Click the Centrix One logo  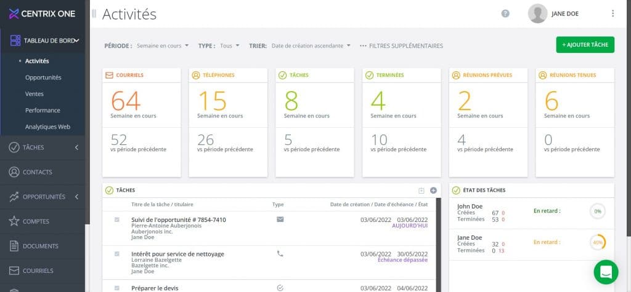[x=42, y=14]
